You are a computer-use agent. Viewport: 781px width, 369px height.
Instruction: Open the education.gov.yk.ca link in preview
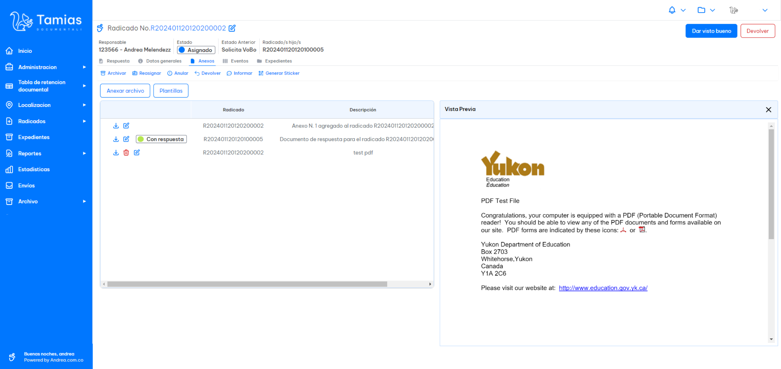603,288
